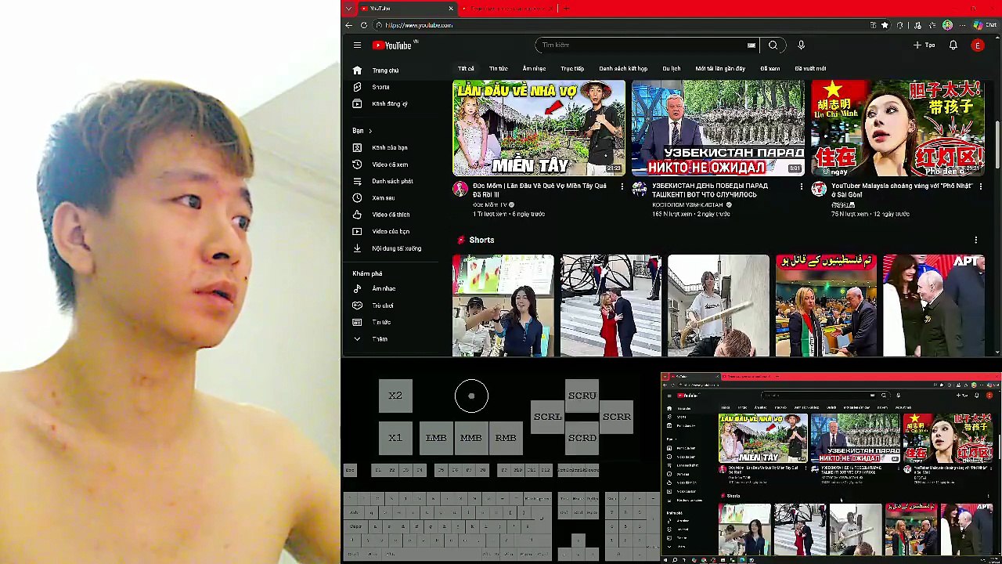
Task: Select the Đã xem filter chip
Action: tap(770, 69)
